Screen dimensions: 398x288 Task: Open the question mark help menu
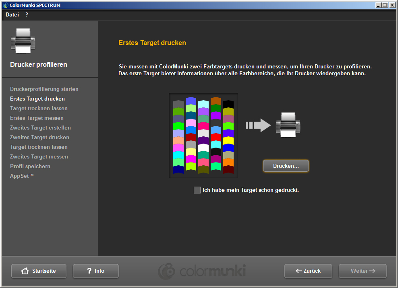pos(27,15)
